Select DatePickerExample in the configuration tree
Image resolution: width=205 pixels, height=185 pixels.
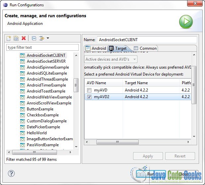click(x=43, y=127)
